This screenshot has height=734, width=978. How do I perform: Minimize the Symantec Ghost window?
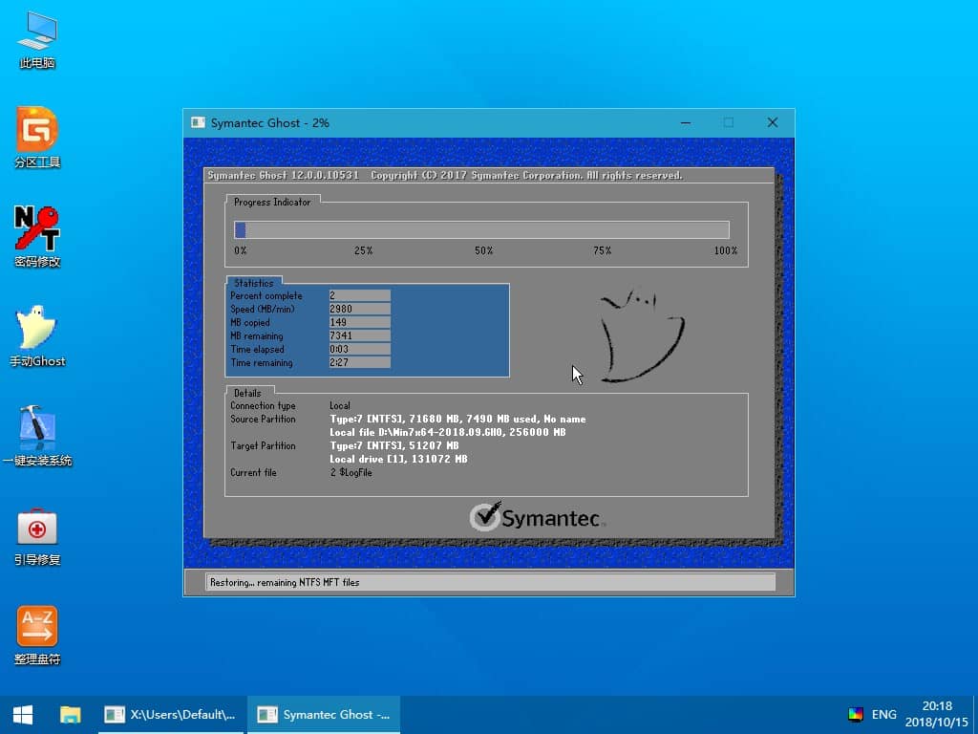pos(685,122)
